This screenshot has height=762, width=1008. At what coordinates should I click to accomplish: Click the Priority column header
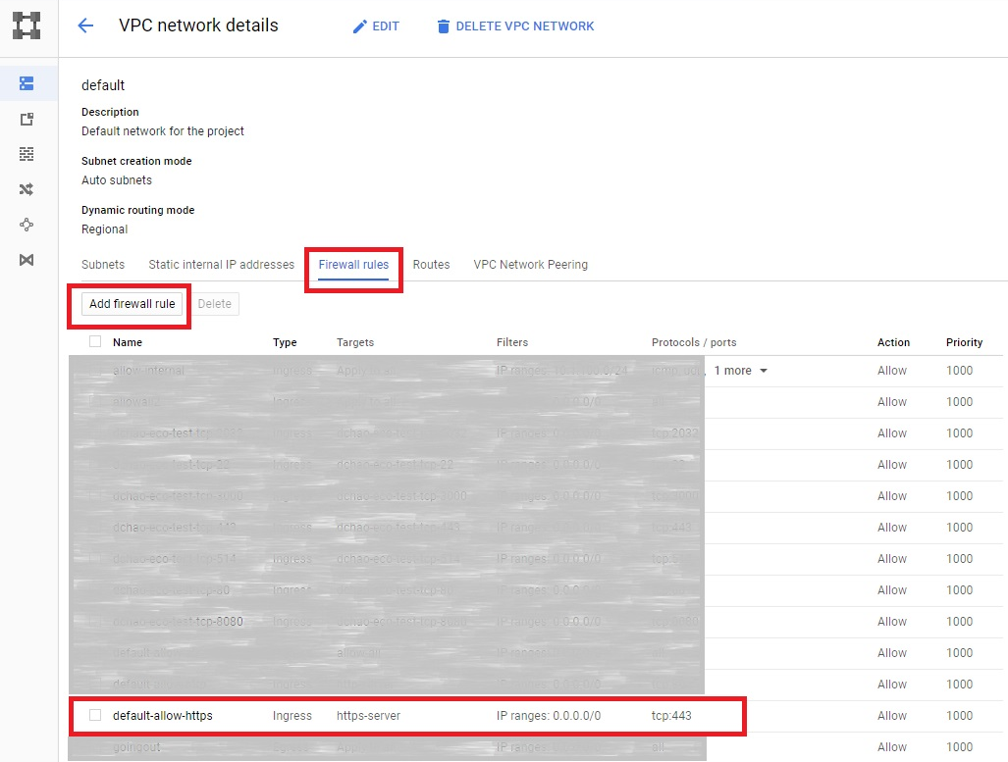pos(964,342)
